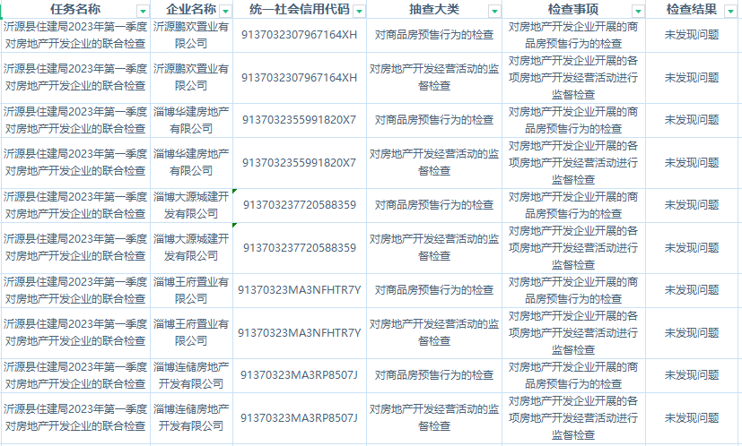Select the 任务名称 header cell text
The width and height of the screenshot is (742, 446).
pyautogui.click(x=75, y=9)
